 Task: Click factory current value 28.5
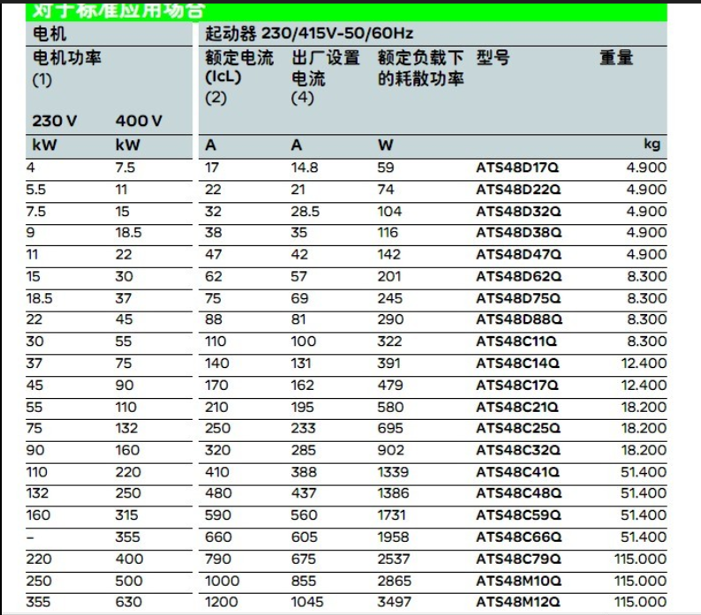(x=305, y=212)
